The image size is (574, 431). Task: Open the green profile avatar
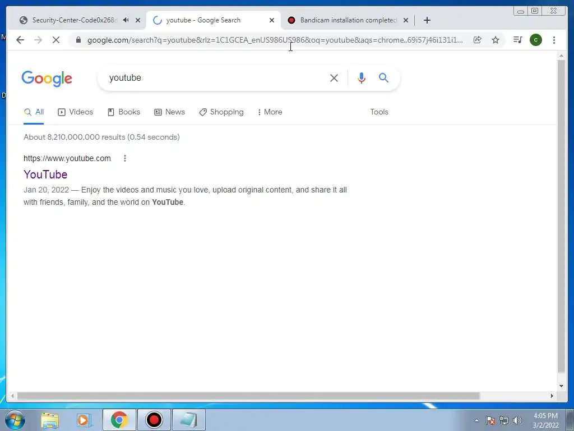pyautogui.click(x=535, y=40)
